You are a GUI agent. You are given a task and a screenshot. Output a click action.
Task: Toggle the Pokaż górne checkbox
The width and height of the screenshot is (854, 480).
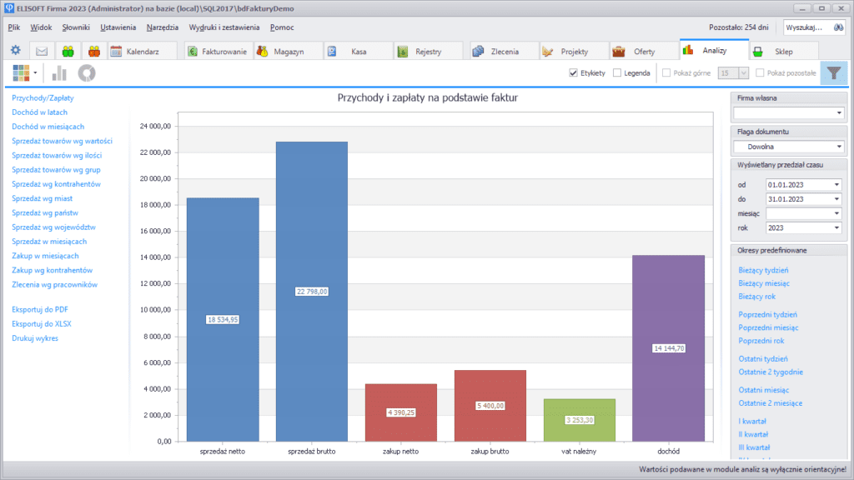click(x=666, y=73)
